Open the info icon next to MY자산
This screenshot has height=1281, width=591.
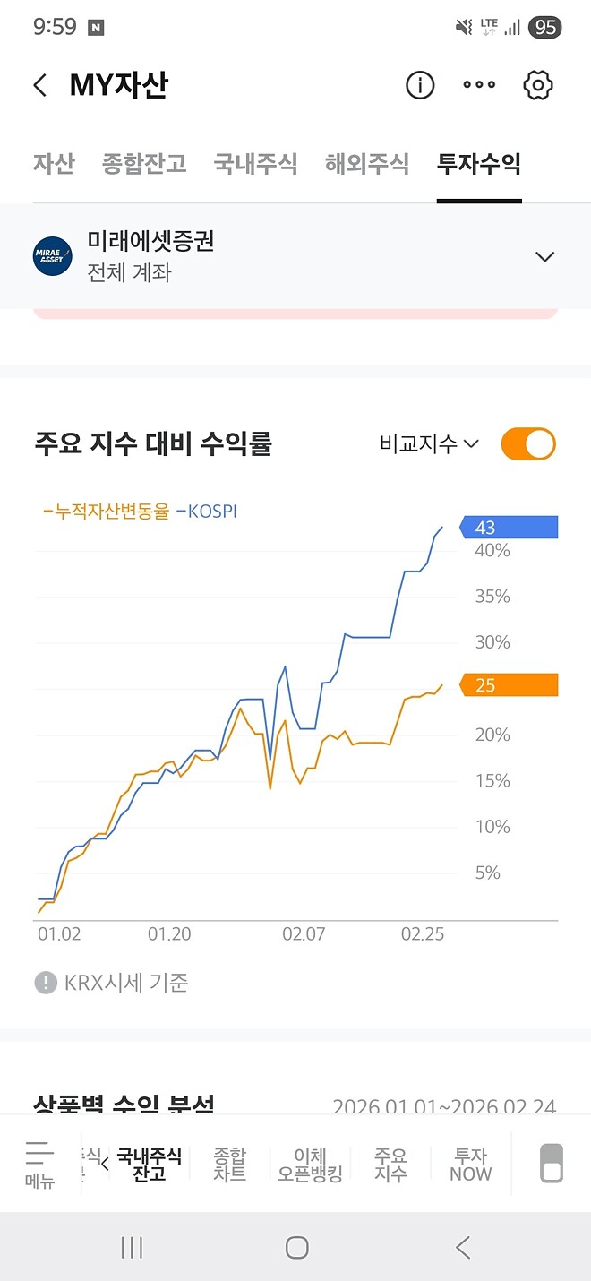419,85
